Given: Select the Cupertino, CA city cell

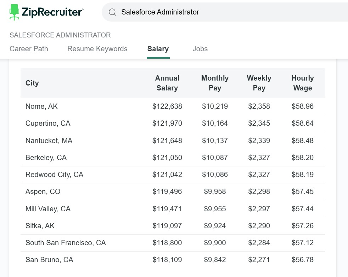Looking at the screenshot, I should 48,123.
